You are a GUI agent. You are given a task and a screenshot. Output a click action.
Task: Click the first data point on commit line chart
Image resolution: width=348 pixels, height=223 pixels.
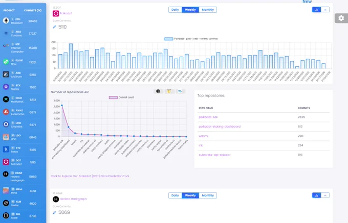point(62,106)
